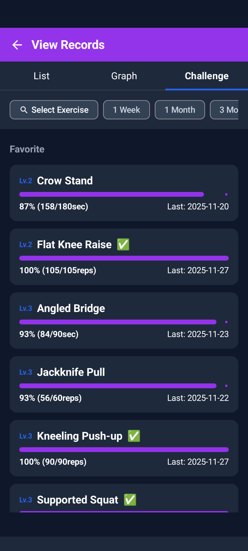Tap the Lv.3 badge beside Jackknife Pull
Screen dimensions: 248x551
(26, 372)
